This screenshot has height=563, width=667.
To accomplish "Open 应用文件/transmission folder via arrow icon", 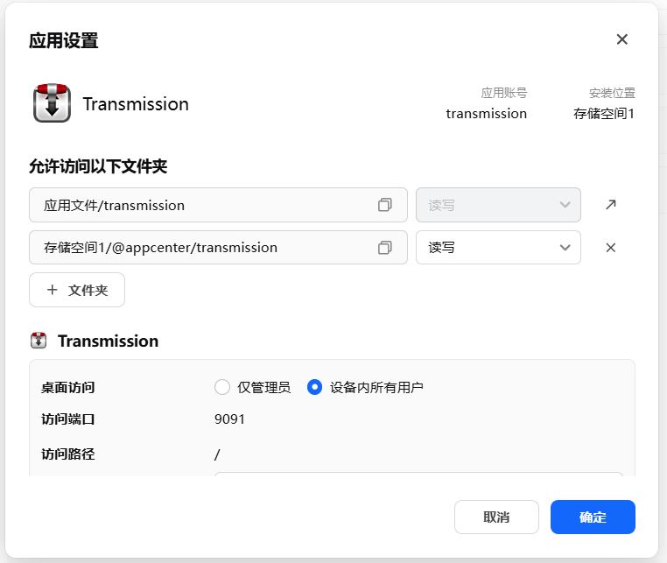I will click(x=610, y=205).
